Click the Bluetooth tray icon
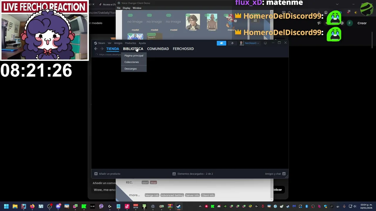The height and width of the screenshot is (211, 376). (307, 206)
